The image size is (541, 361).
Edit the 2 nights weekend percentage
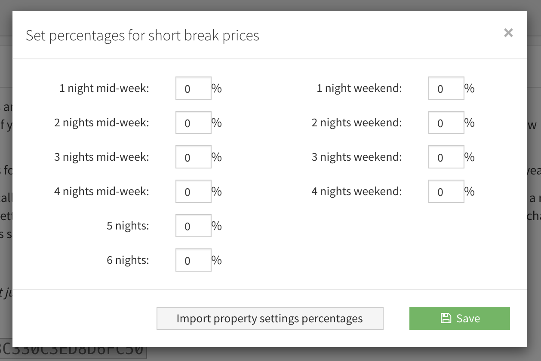446,122
